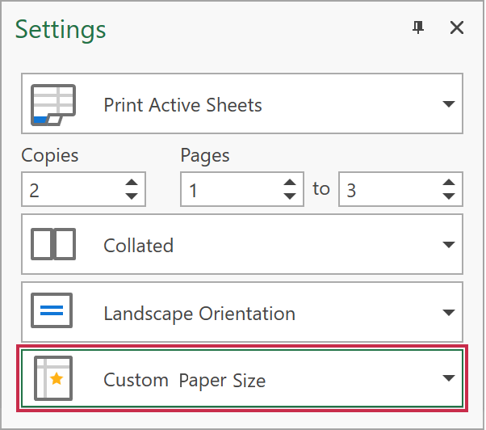Expand the Print Active Sheets dropdown arrow

[448, 105]
